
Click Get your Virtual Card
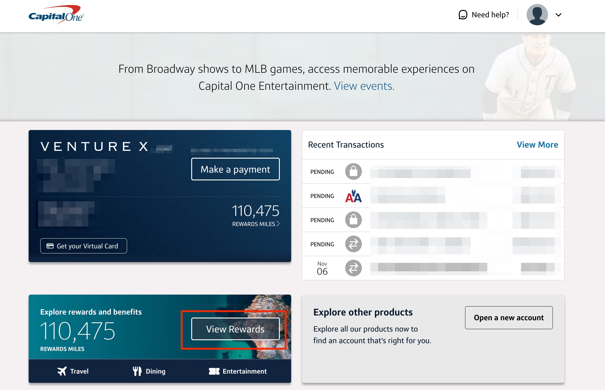(84, 246)
